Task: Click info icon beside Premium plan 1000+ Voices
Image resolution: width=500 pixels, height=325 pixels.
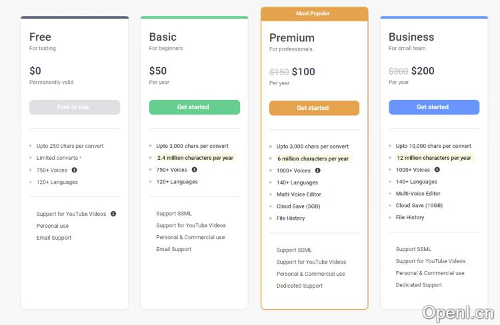Action: click(315, 170)
